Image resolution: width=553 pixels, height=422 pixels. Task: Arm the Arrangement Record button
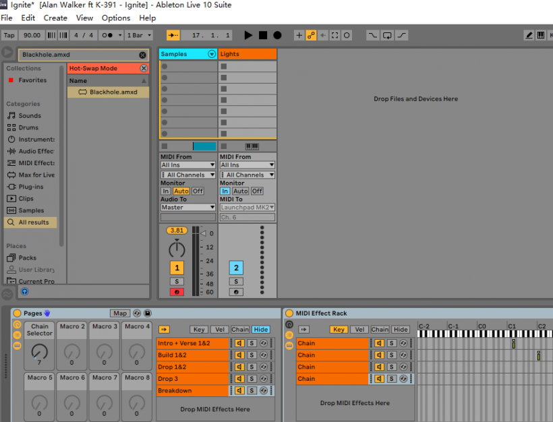pos(277,35)
